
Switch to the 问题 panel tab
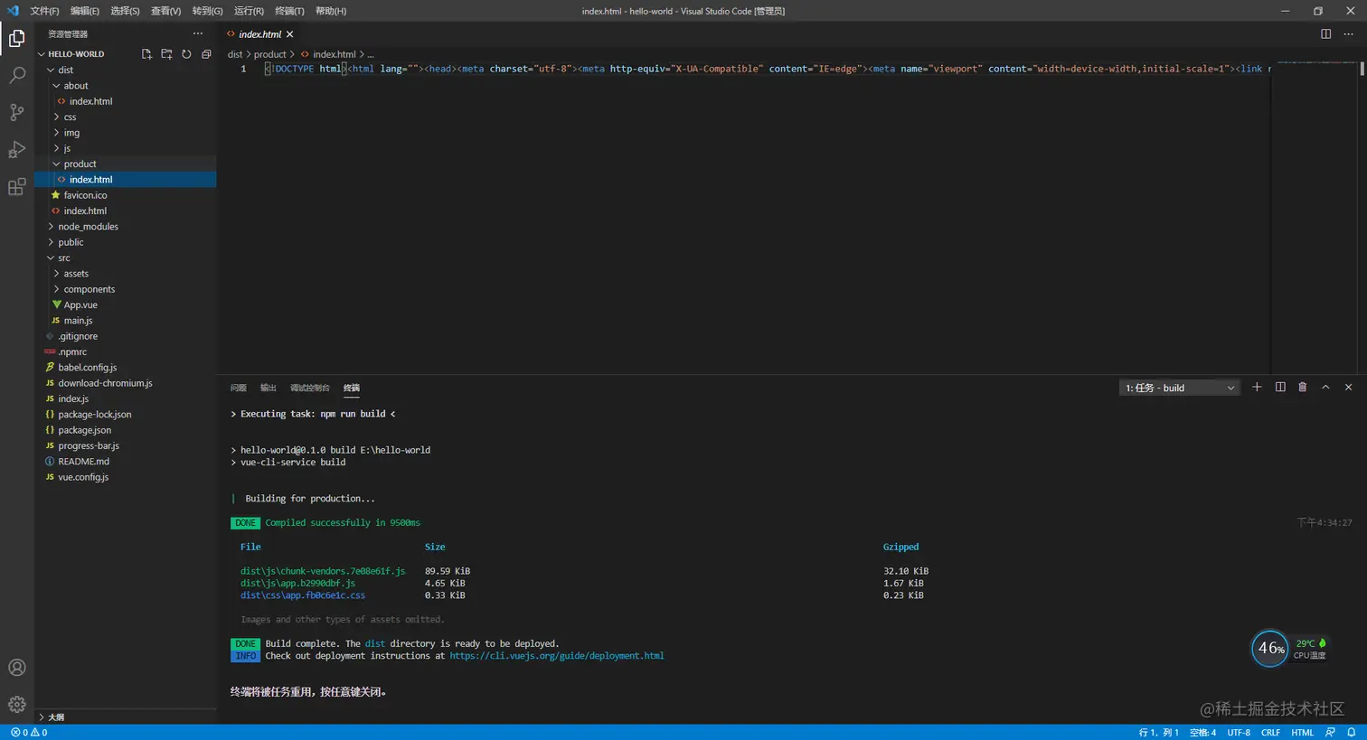(239, 388)
